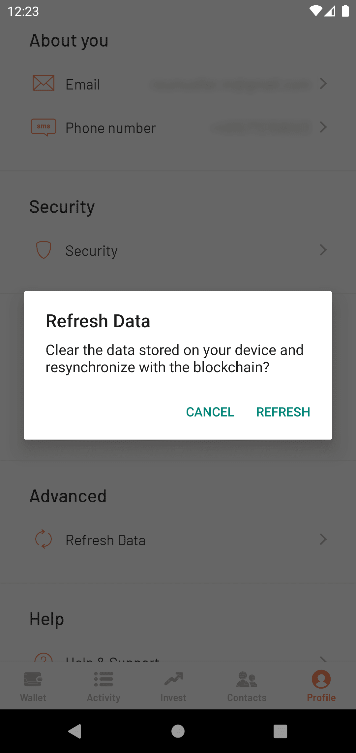Tap the Email envelope icon

coord(44,83)
